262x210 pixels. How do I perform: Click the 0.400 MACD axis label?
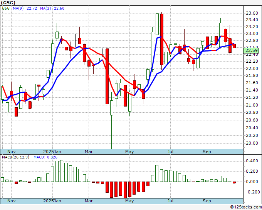(252, 161)
